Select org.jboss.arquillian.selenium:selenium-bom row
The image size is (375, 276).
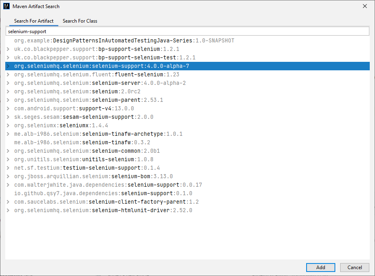(187, 176)
